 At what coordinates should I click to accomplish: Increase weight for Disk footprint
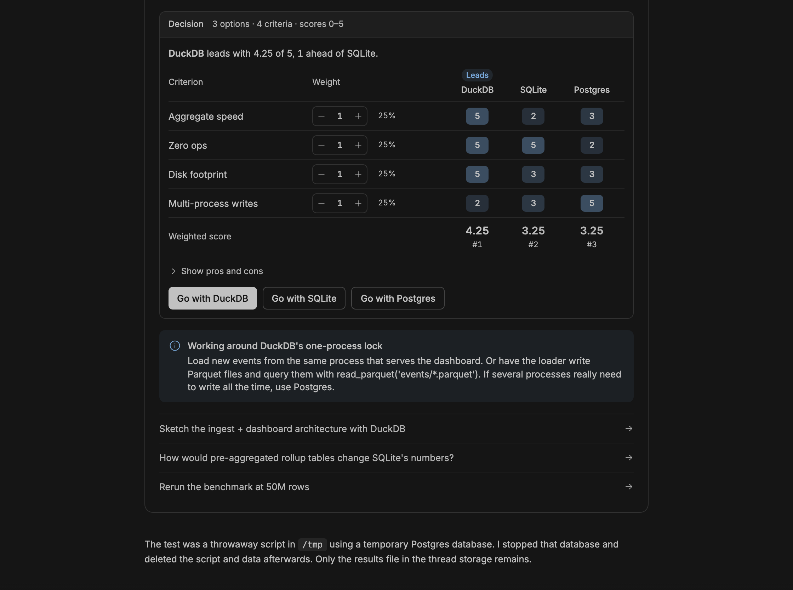[358, 174]
